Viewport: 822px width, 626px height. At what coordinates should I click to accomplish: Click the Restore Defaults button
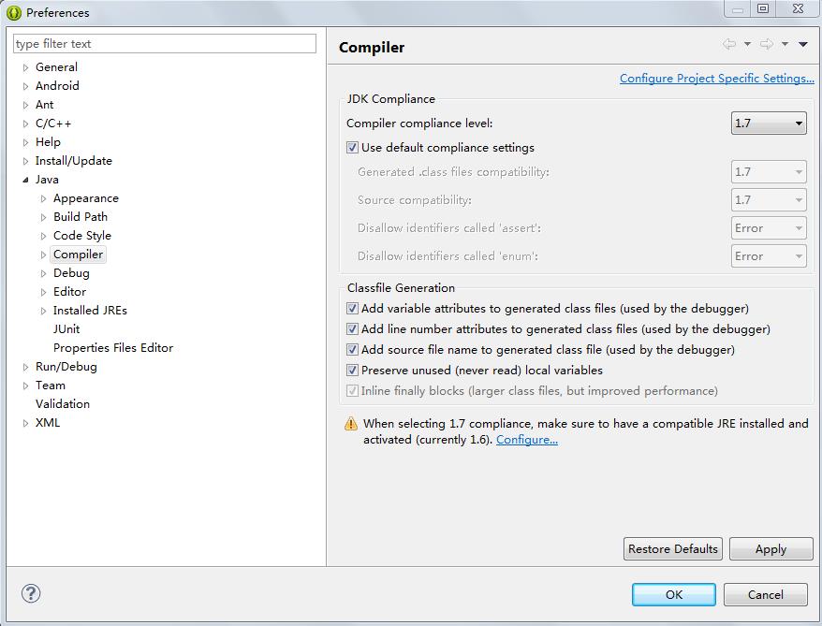pos(673,549)
